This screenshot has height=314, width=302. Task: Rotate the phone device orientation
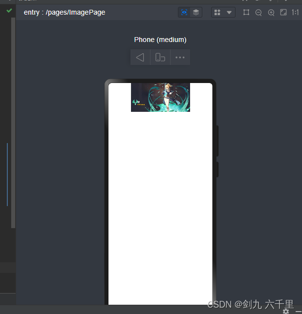tap(160, 57)
